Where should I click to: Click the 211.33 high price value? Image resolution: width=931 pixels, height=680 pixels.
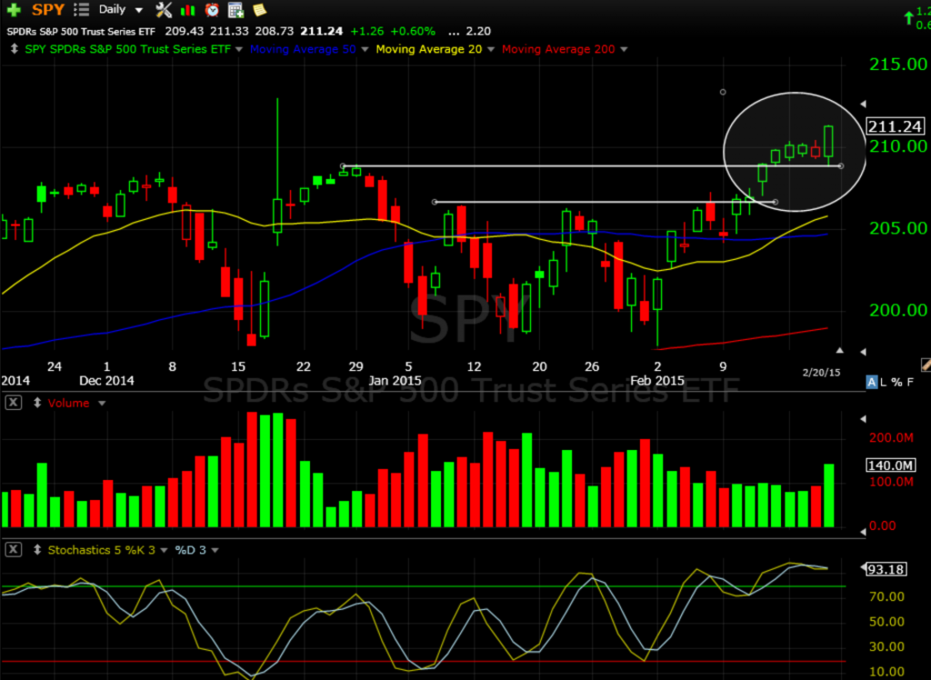(229, 32)
